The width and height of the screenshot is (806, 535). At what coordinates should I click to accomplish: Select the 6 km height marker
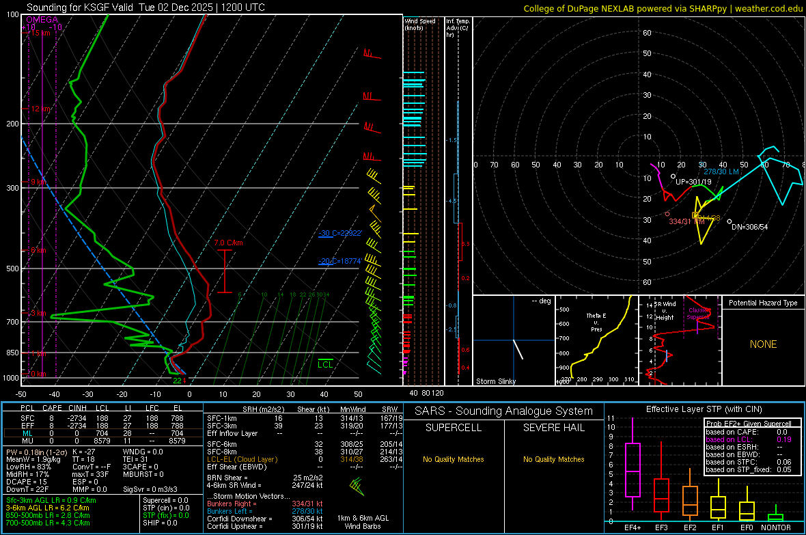[38, 250]
